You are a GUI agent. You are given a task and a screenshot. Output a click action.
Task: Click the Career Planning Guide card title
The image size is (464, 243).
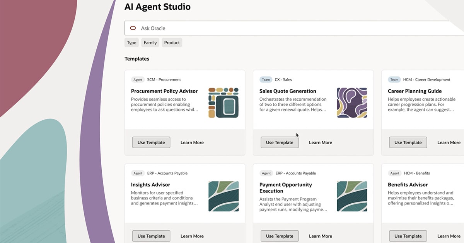point(415,91)
